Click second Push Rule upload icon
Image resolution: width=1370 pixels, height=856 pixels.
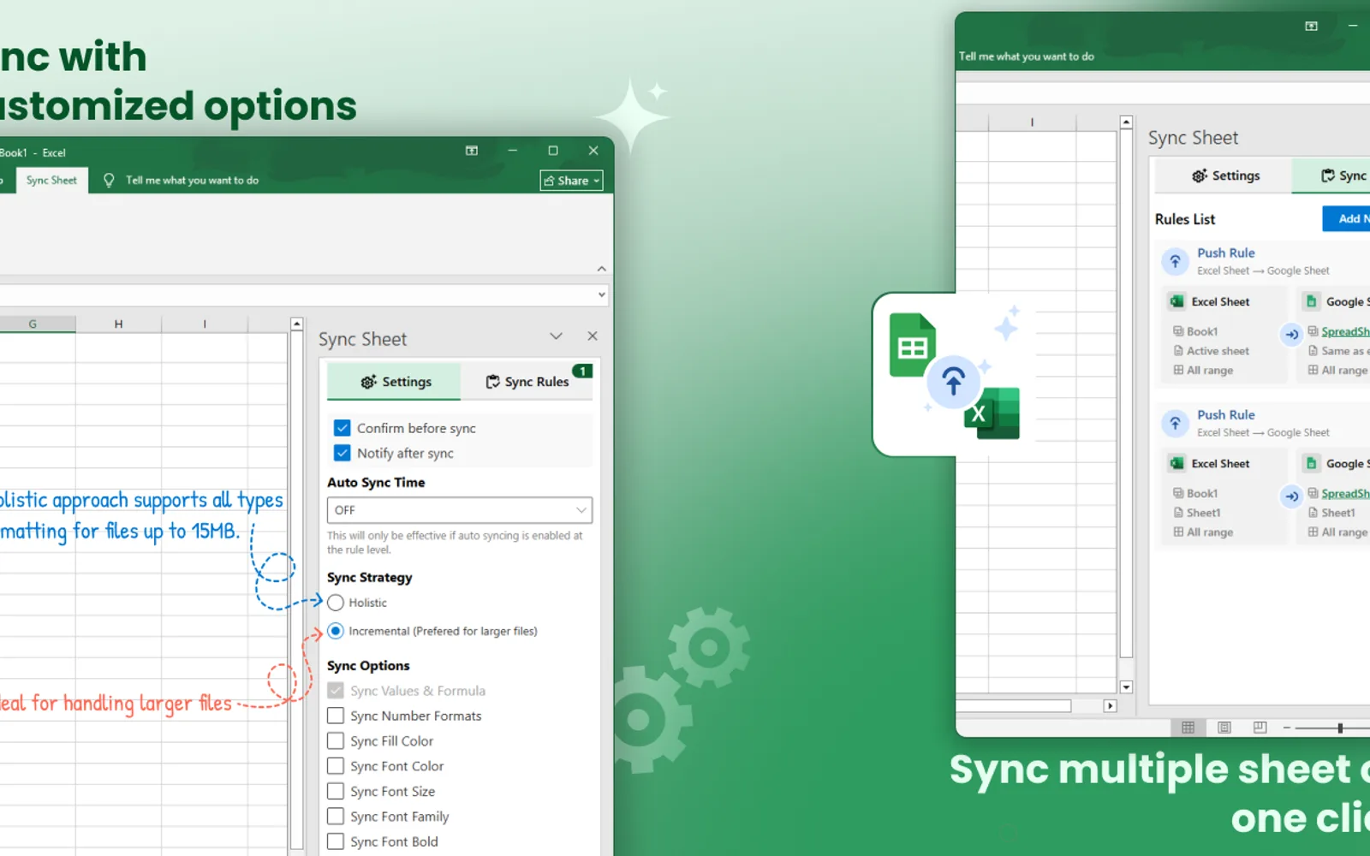coord(1176,423)
